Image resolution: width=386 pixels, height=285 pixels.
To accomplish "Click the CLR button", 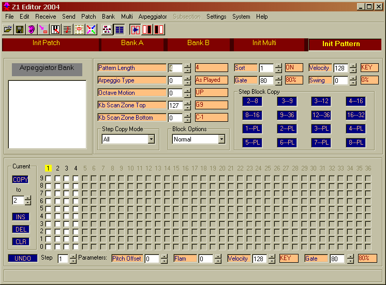I will click(21, 242).
